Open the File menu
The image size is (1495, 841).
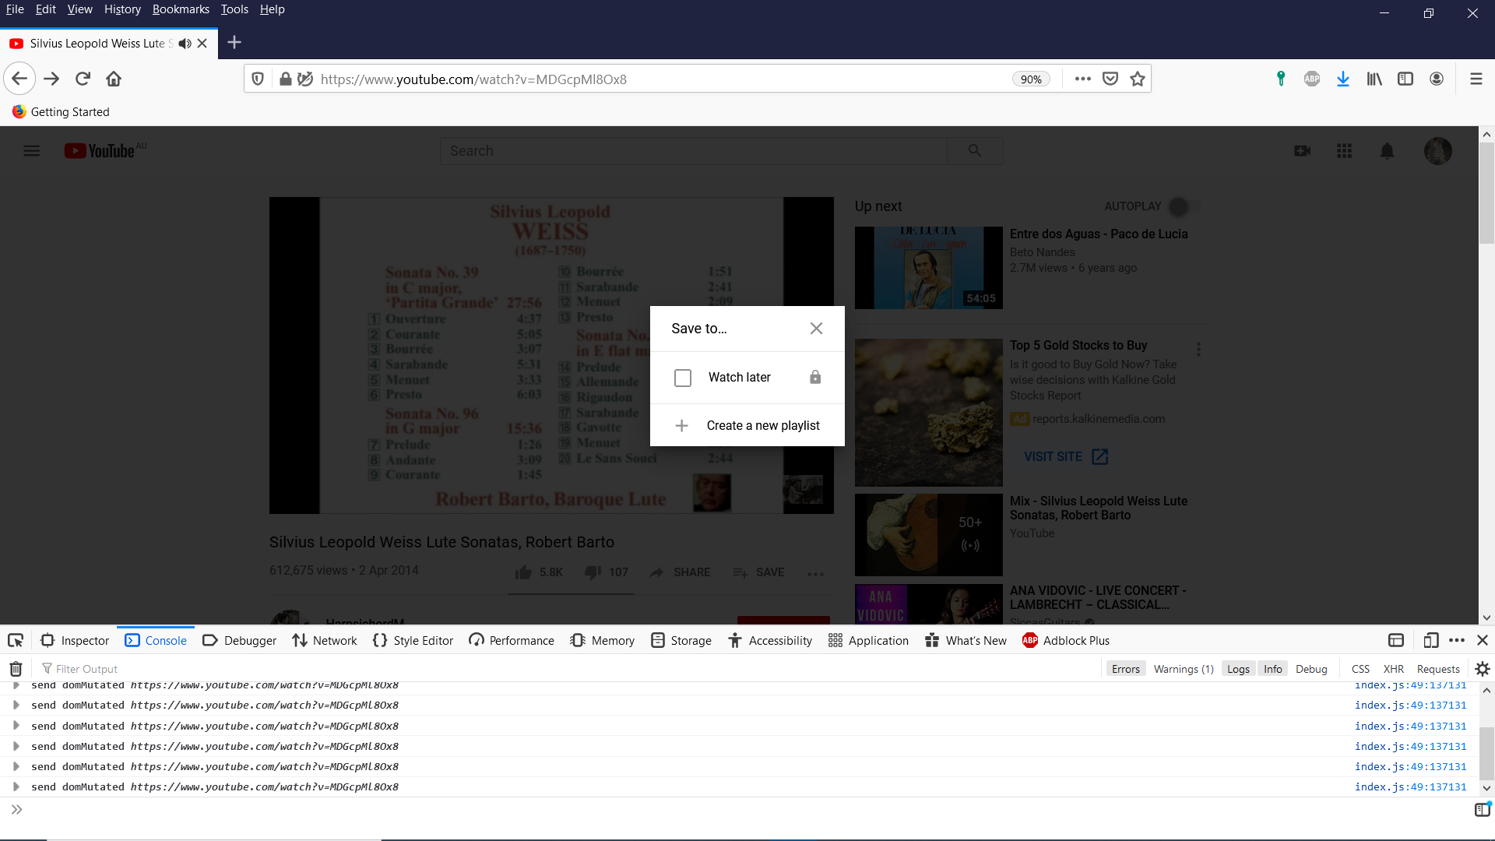point(15,9)
